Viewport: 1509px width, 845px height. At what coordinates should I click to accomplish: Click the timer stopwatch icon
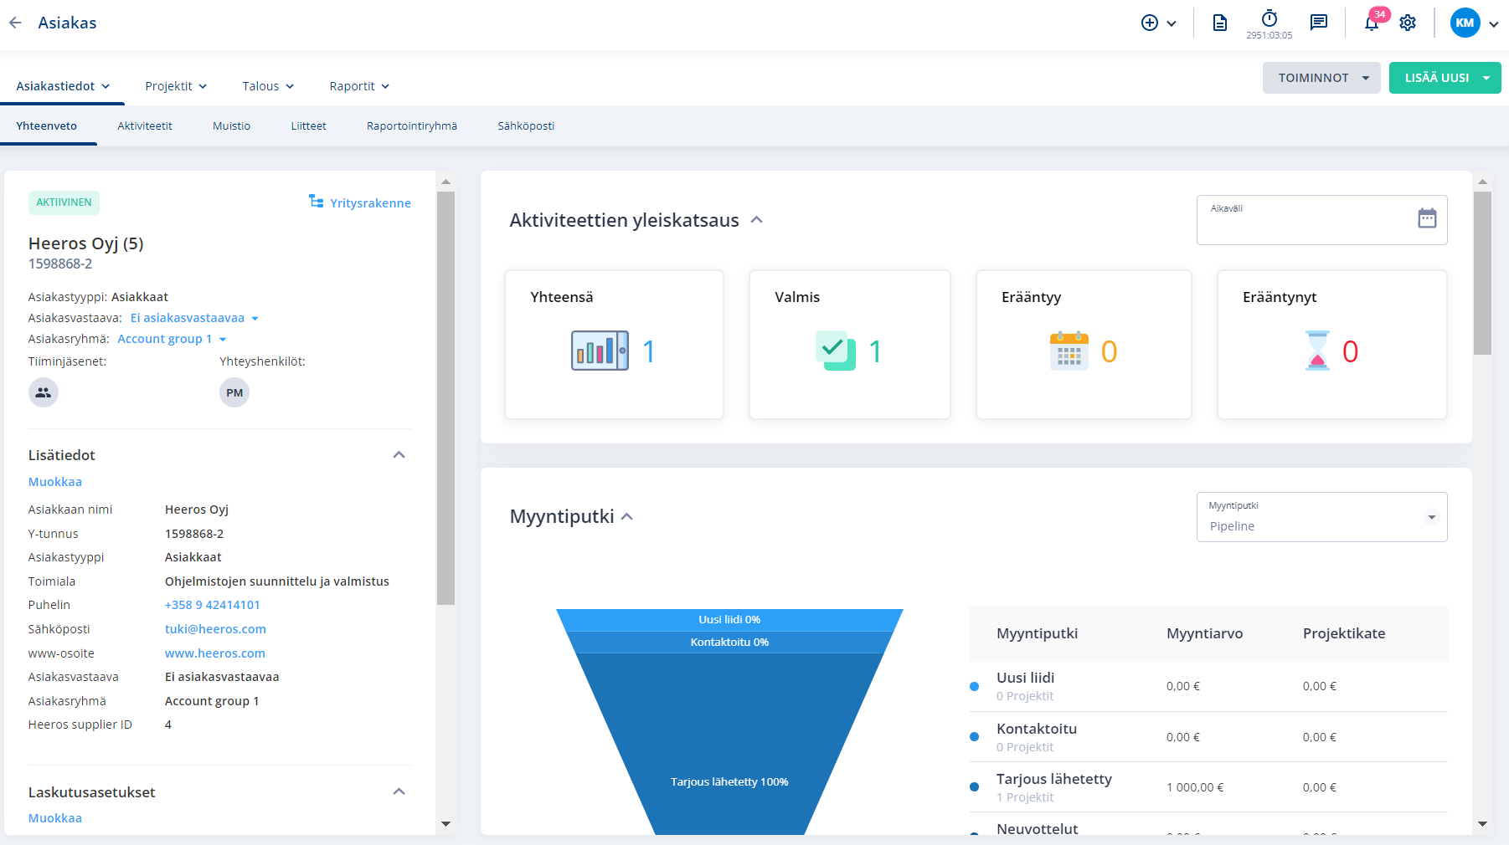tap(1270, 18)
